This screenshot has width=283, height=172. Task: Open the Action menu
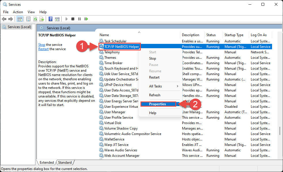click(x=18, y=12)
